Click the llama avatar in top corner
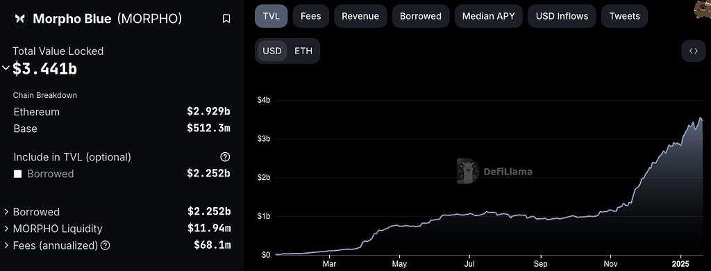Image resolution: width=711 pixels, height=271 pixels. click(x=703, y=9)
